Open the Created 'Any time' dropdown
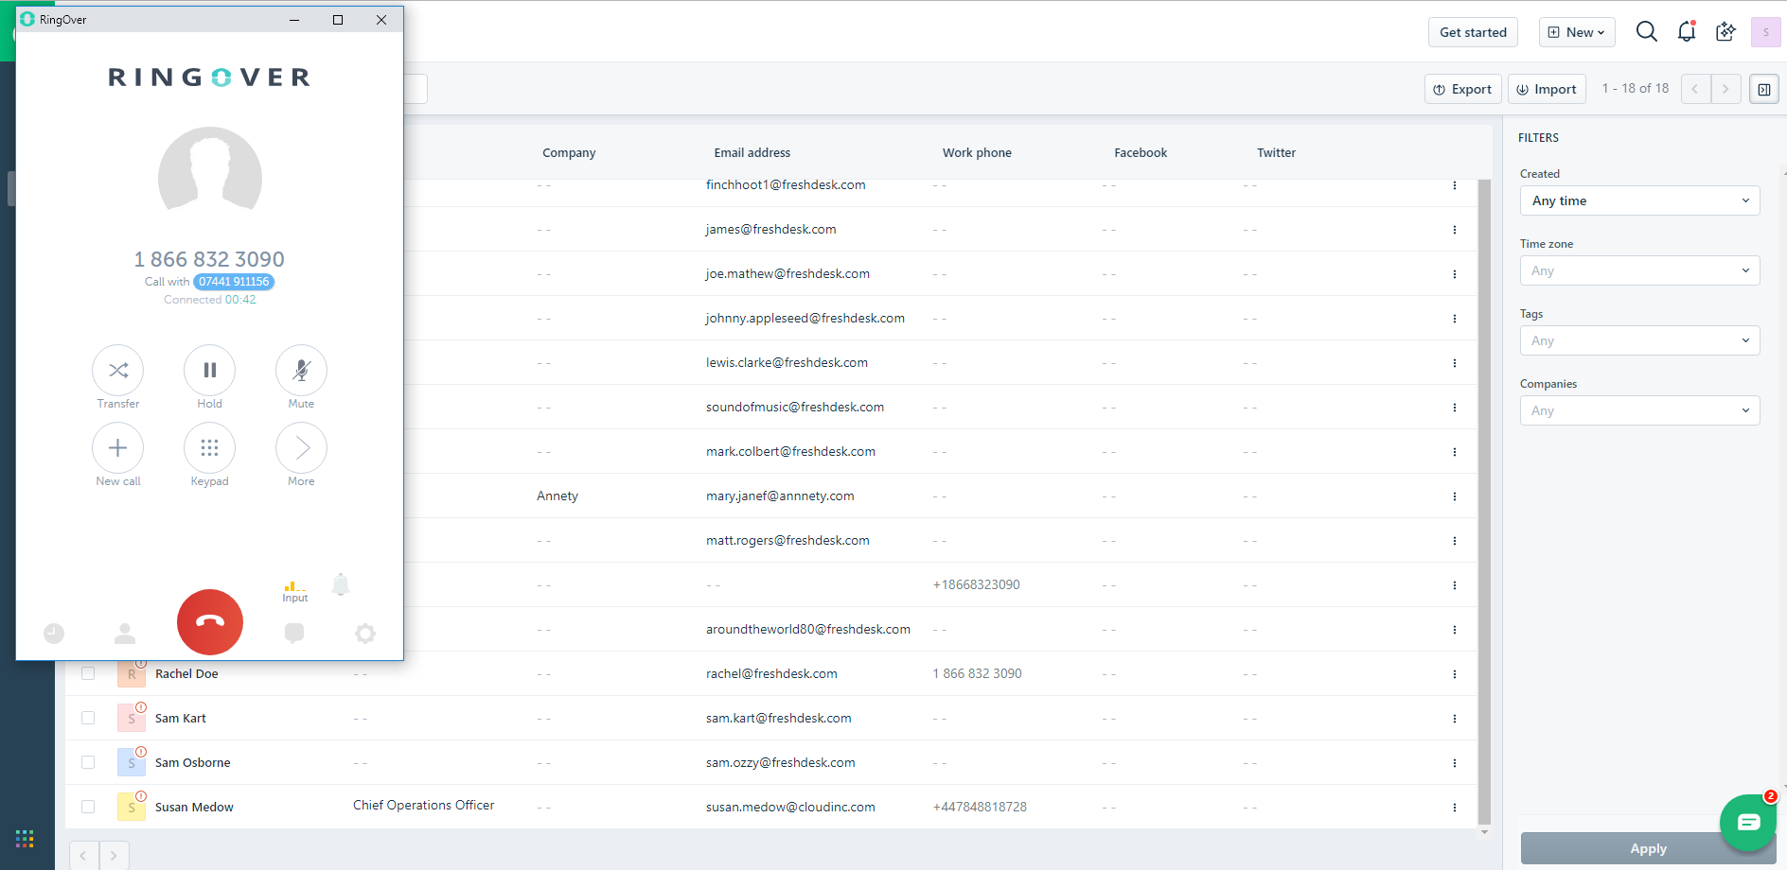The height and width of the screenshot is (870, 1787). click(1639, 200)
